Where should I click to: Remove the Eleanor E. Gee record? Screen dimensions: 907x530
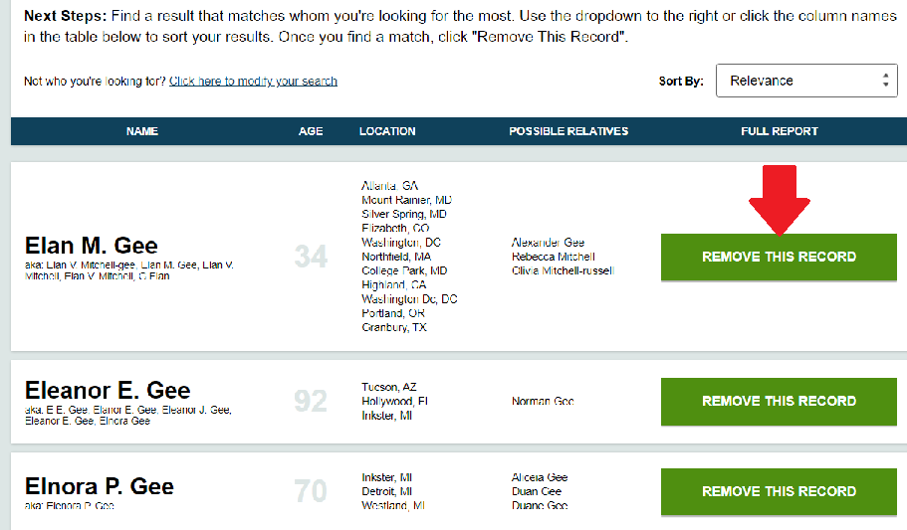click(779, 401)
